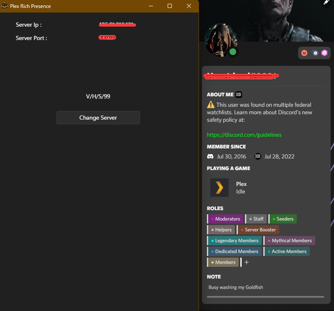Click the Members role tag
The height and width of the screenshot is (311, 334).
pos(223,262)
